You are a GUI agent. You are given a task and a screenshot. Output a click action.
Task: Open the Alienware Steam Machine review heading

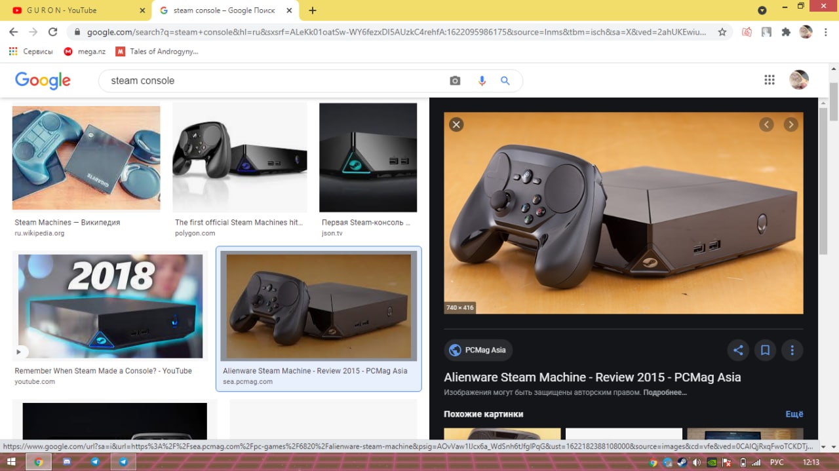pos(593,377)
